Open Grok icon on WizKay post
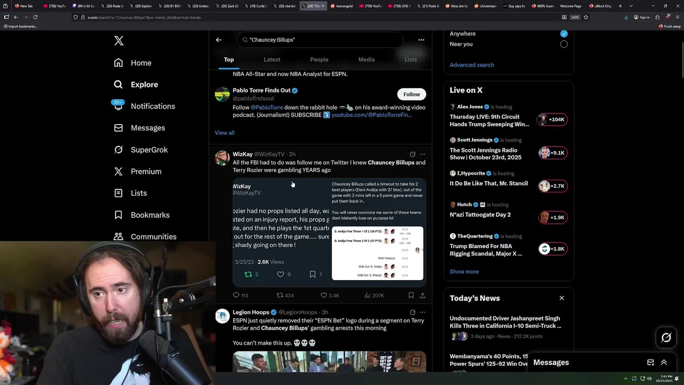The width and height of the screenshot is (684, 385). (x=413, y=154)
